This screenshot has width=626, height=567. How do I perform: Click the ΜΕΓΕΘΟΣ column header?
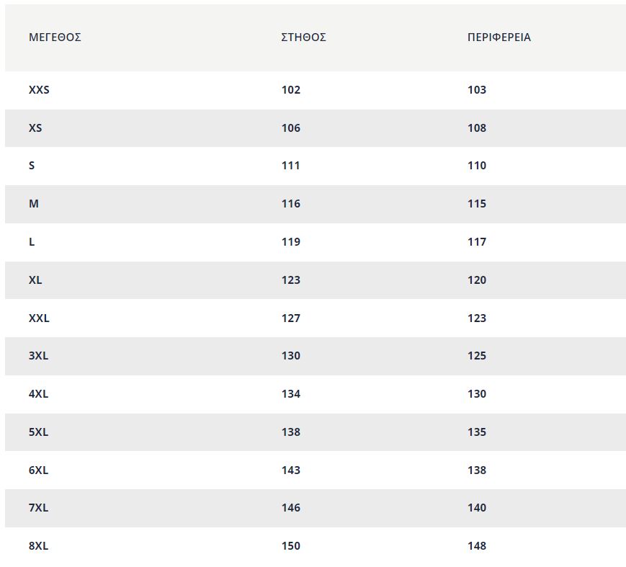(x=55, y=37)
